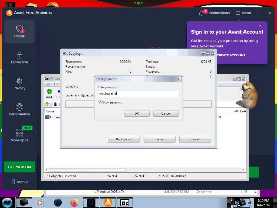Cancel the Enter password dialog
This screenshot has height=208, width=277.
[166, 113]
